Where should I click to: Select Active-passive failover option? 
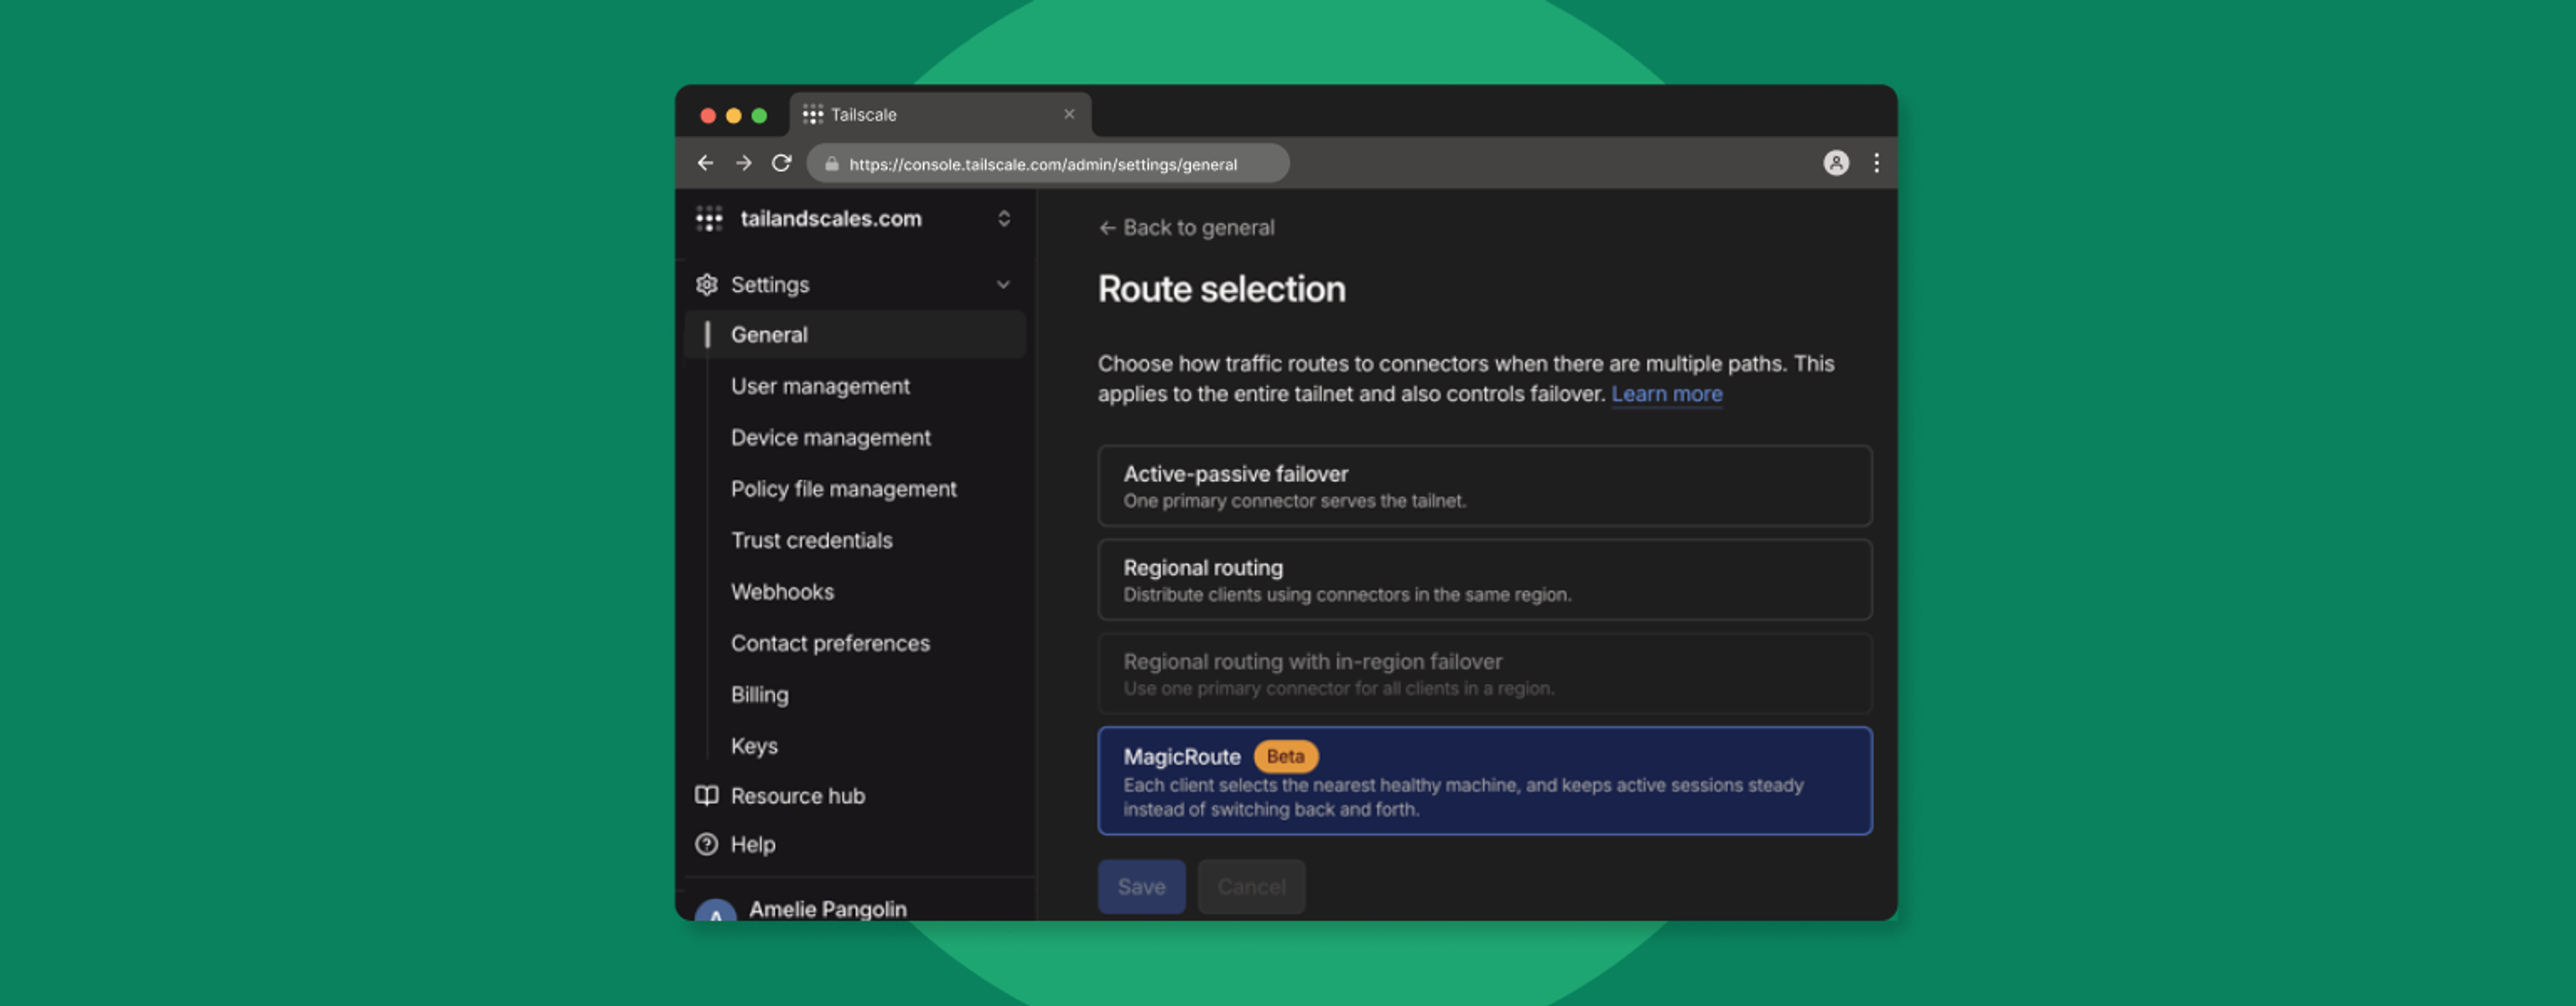pos(1484,486)
